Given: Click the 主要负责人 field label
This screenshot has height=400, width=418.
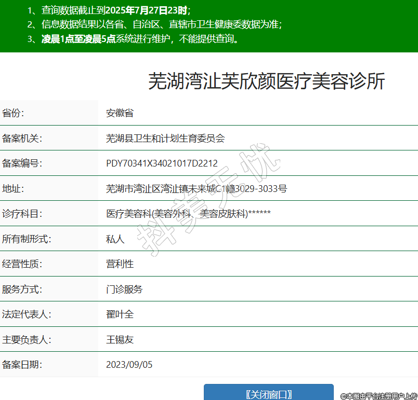Looking at the screenshot, I should [27, 340].
